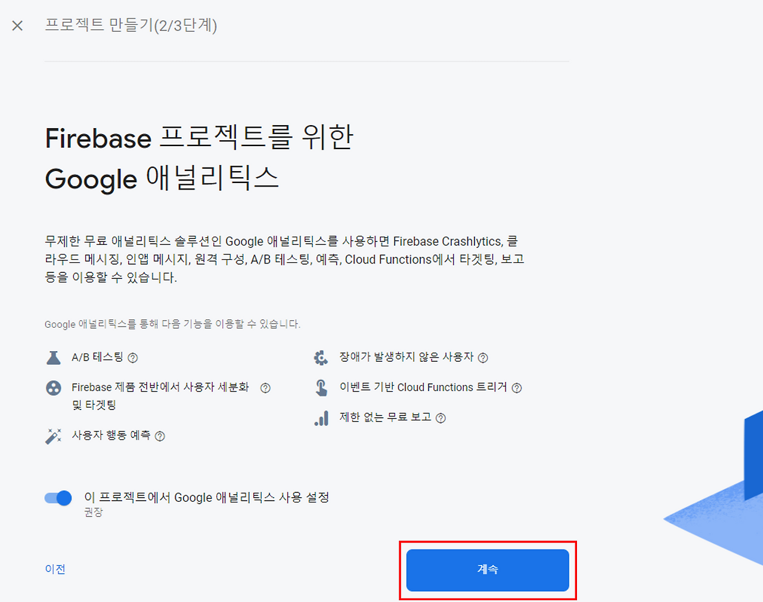Close the project creation dialog
This screenshot has width=763, height=602.
pyautogui.click(x=17, y=26)
